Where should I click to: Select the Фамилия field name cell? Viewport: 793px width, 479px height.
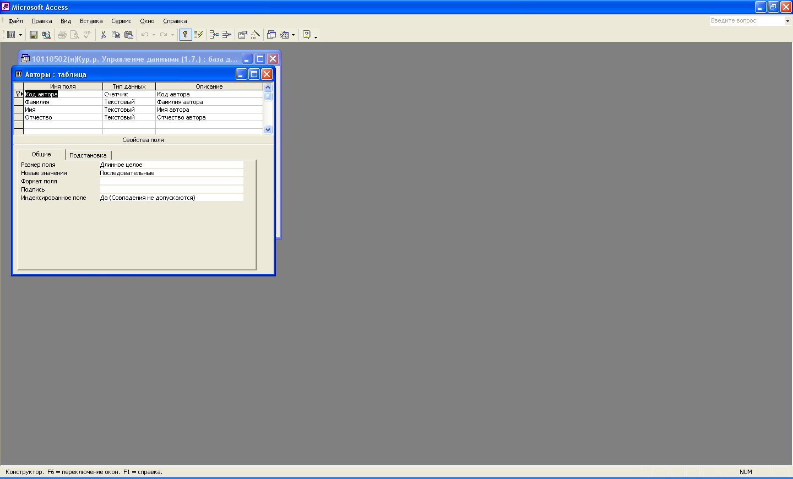[63, 102]
